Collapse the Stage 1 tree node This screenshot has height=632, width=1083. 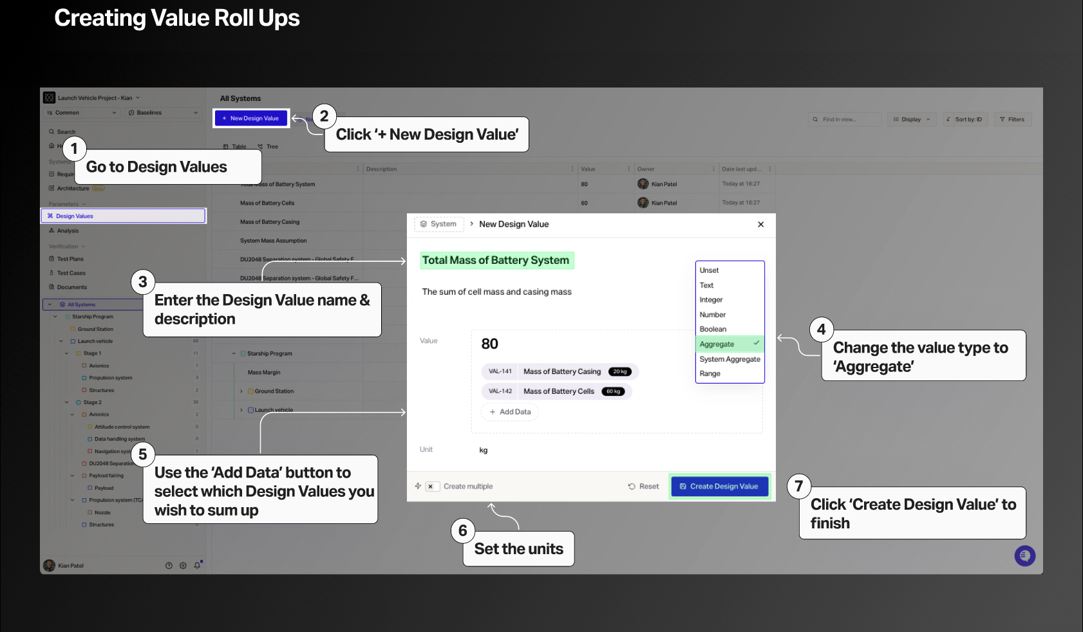tap(66, 353)
